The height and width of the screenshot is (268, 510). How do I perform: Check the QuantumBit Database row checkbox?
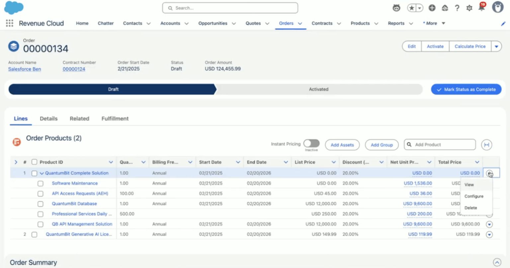[41, 204]
